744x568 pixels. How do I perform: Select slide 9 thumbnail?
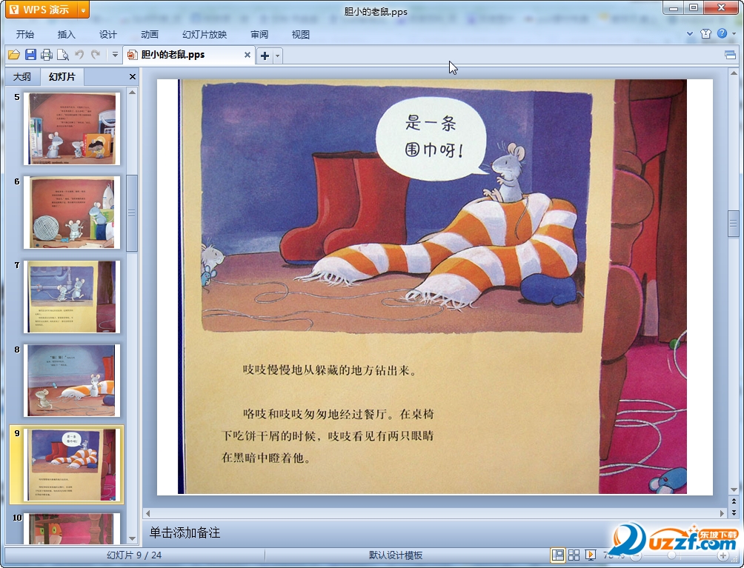(x=72, y=464)
